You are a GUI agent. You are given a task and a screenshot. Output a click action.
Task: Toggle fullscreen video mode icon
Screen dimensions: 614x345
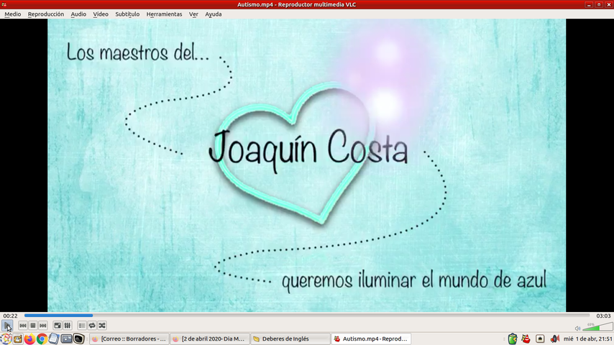[x=58, y=326]
